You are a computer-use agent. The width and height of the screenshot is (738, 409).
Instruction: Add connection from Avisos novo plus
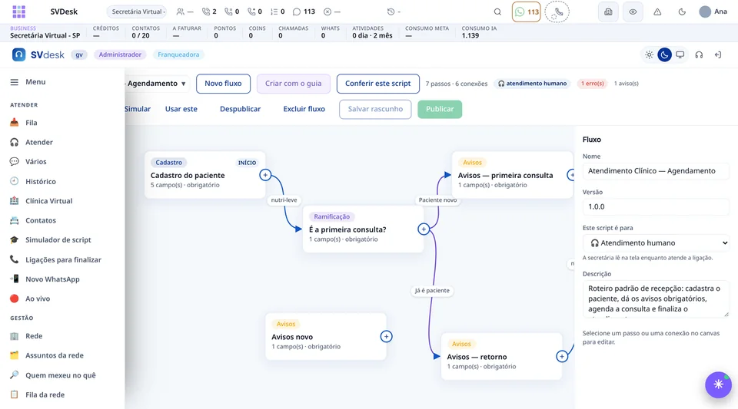point(387,337)
